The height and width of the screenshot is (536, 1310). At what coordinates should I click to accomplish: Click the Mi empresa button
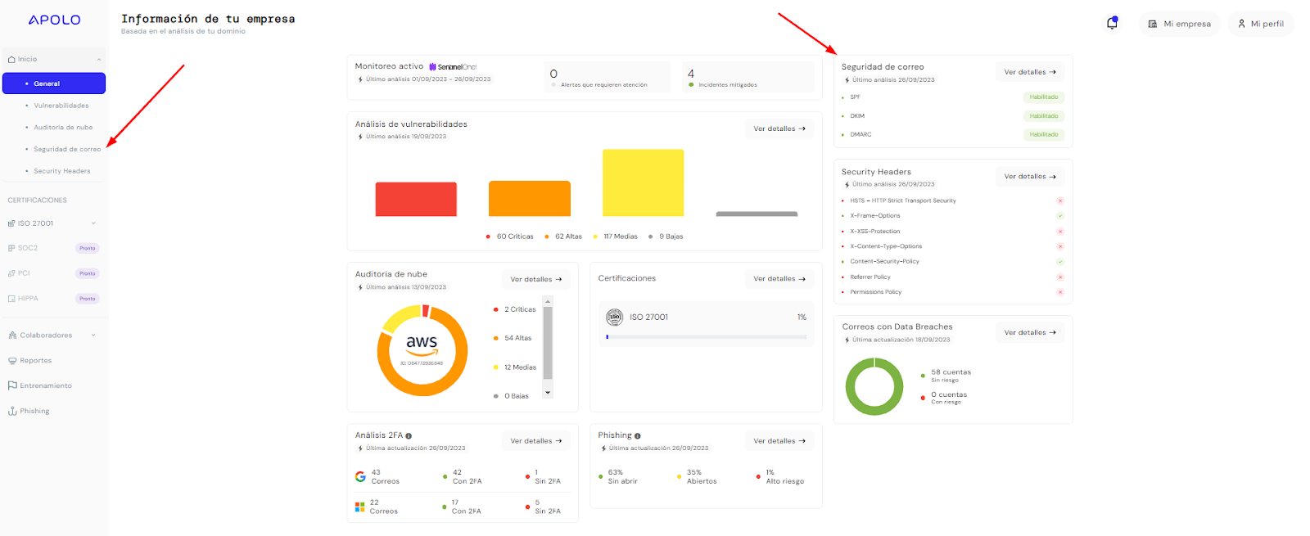[1179, 24]
